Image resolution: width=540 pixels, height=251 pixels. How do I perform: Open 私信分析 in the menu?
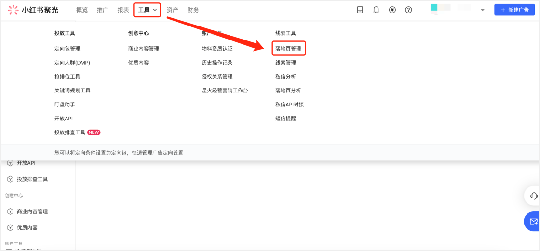click(x=285, y=77)
